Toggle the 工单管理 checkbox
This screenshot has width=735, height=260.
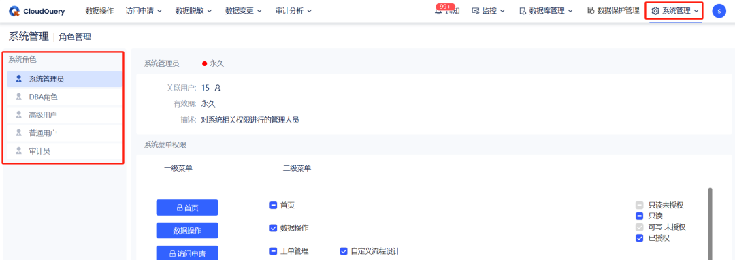[274, 251]
